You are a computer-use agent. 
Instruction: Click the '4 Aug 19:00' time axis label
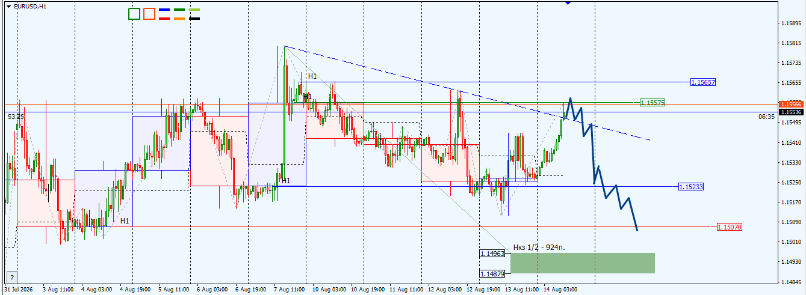pyautogui.click(x=135, y=290)
